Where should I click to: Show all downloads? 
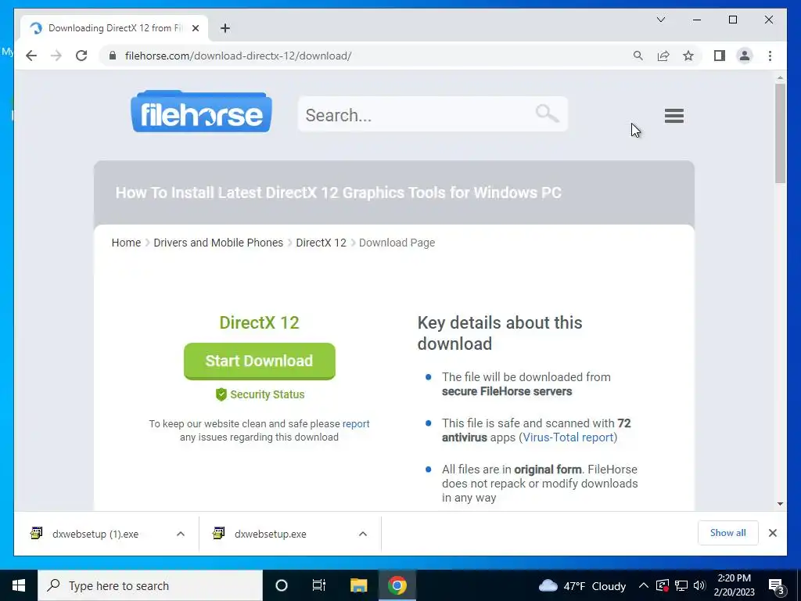pos(728,533)
